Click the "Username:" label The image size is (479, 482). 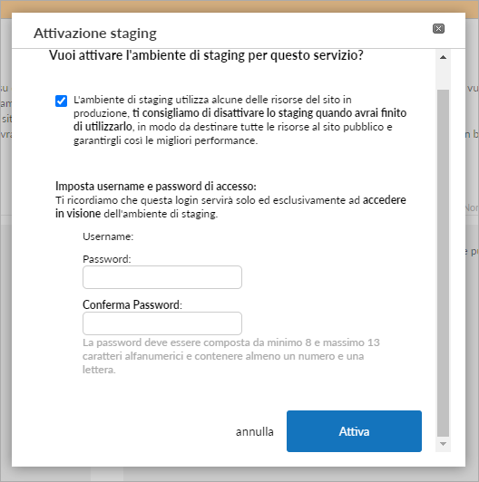click(108, 236)
